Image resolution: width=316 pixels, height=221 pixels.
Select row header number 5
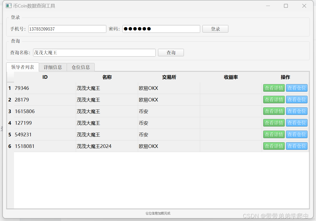[10, 135]
